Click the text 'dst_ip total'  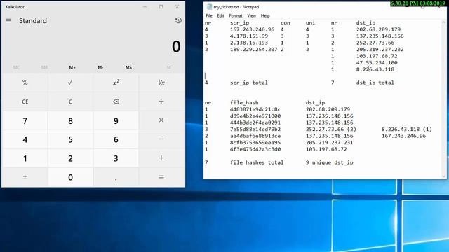pyautogui.click(x=375, y=83)
